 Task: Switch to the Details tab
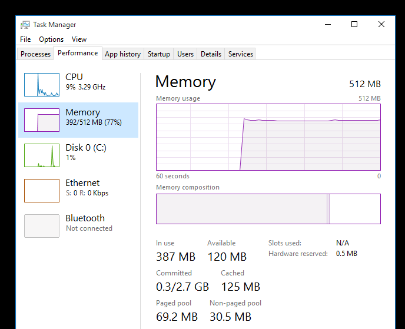click(x=211, y=54)
